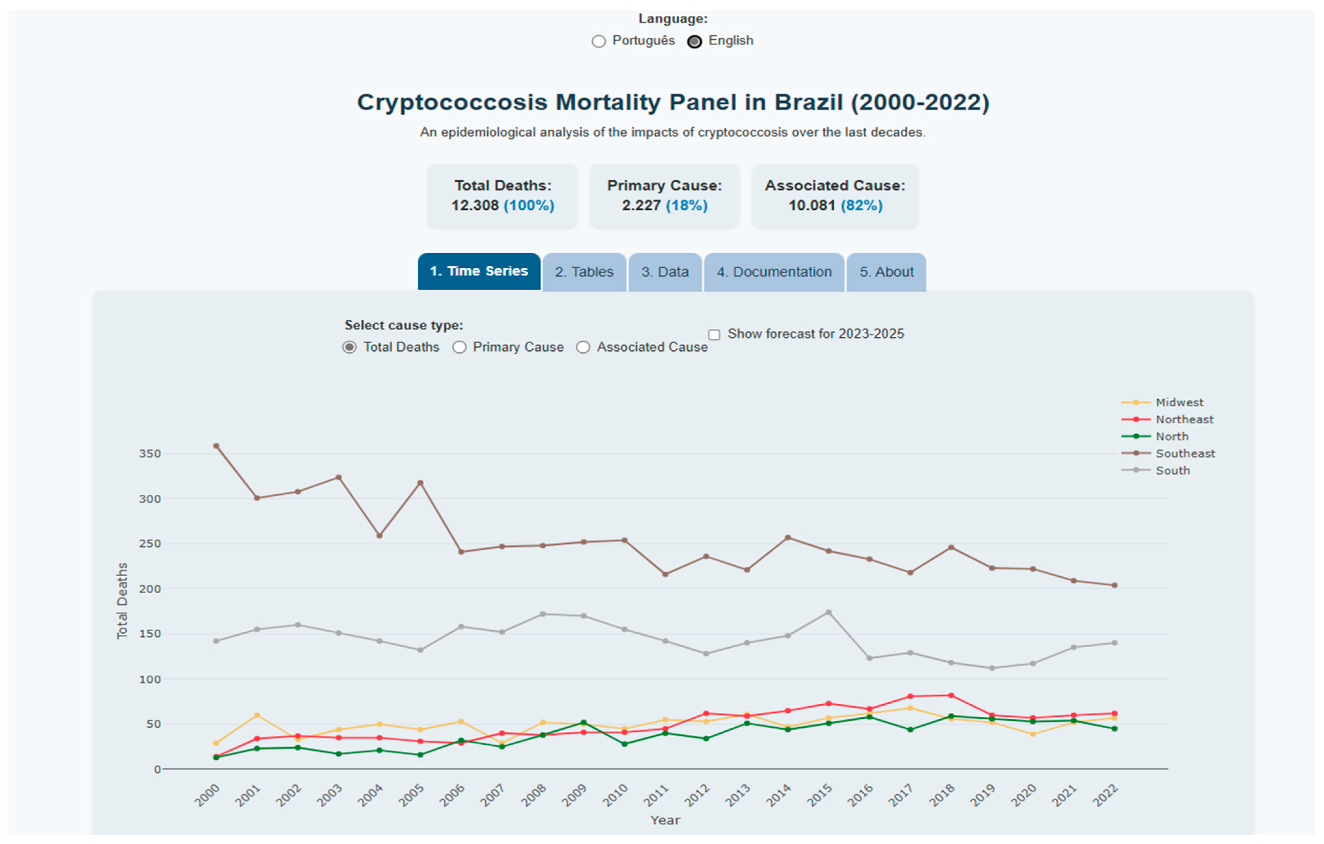Hide the Southeast line from legend

point(1185,454)
